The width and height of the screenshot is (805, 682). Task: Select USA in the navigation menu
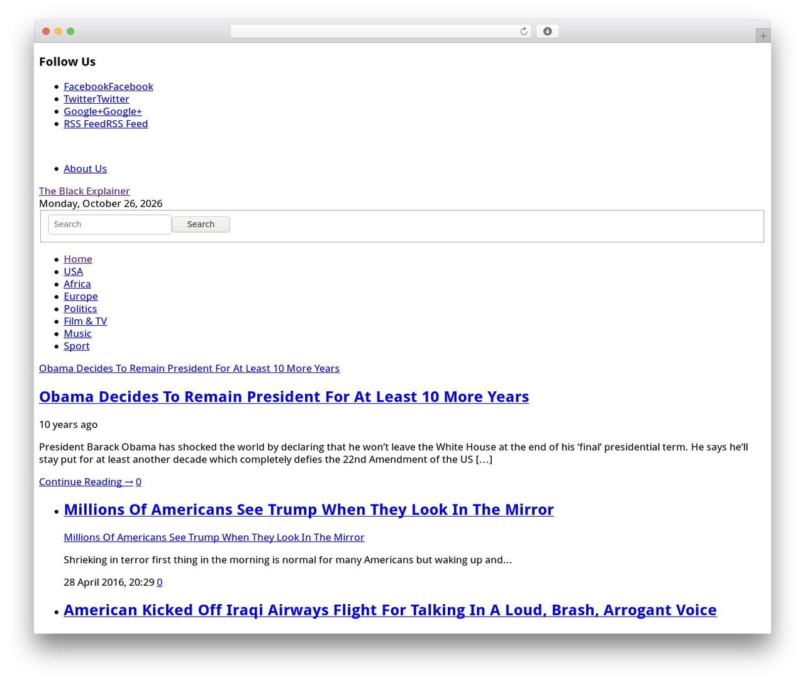click(x=73, y=272)
